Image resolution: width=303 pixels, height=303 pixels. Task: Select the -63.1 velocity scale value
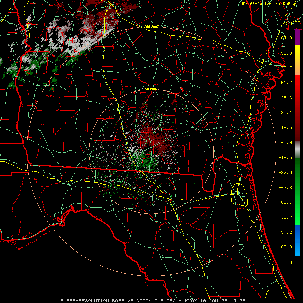[x=285, y=202]
